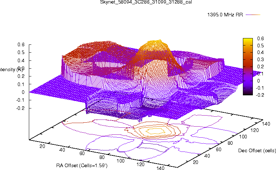Click RA axis tick label 80
Image resolution: width=276 pixels, height=170 pixels.
(x=102, y=157)
